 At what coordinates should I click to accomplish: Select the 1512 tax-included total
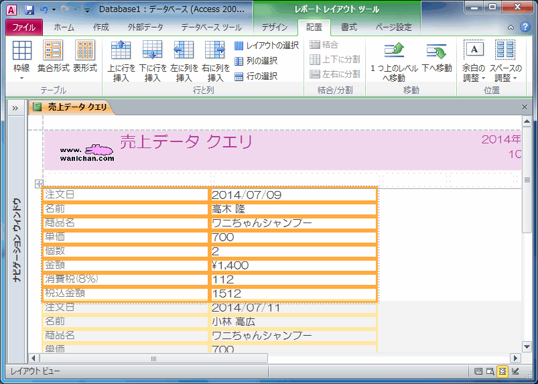pyautogui.click(x=293, y=294)
